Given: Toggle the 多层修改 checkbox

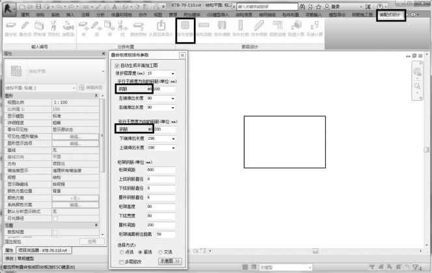Looking at the screenshot, I should point(121,262).
